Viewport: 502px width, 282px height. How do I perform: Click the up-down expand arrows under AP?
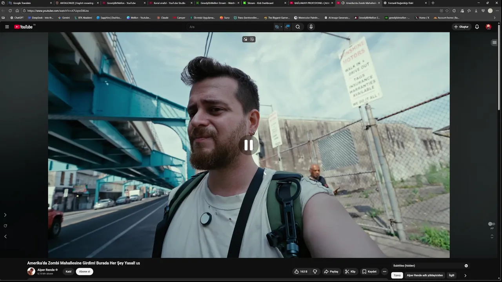[x=492, y=236]
